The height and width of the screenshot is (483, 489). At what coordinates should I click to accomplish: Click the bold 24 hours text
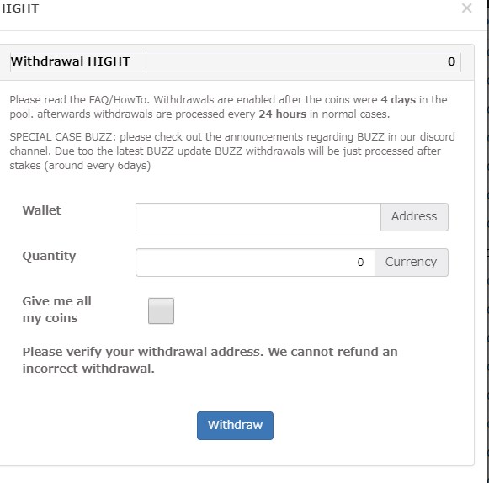(283, 114)
